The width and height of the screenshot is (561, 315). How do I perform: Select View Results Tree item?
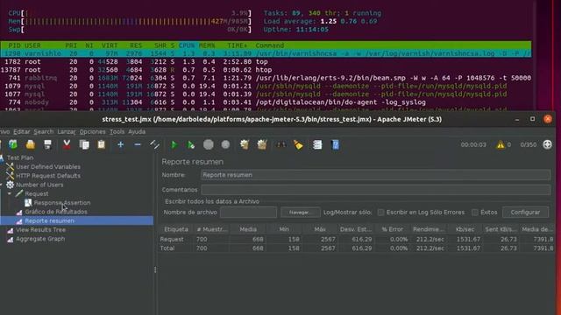41,229
